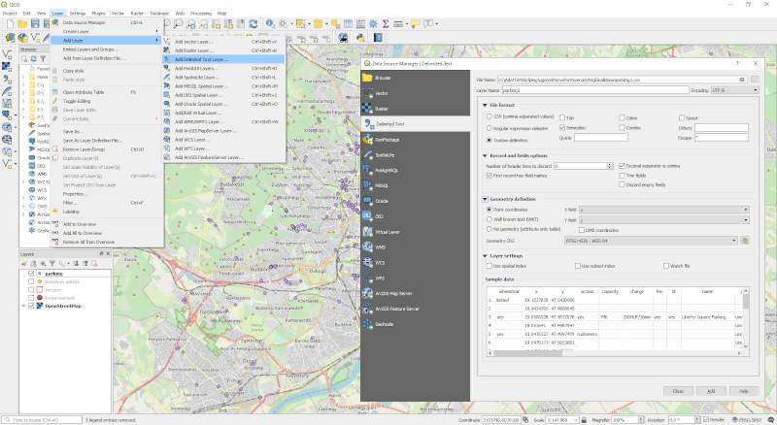Open the X field dropdown
This screenshot has height=425, width=777.
(664, 210)
